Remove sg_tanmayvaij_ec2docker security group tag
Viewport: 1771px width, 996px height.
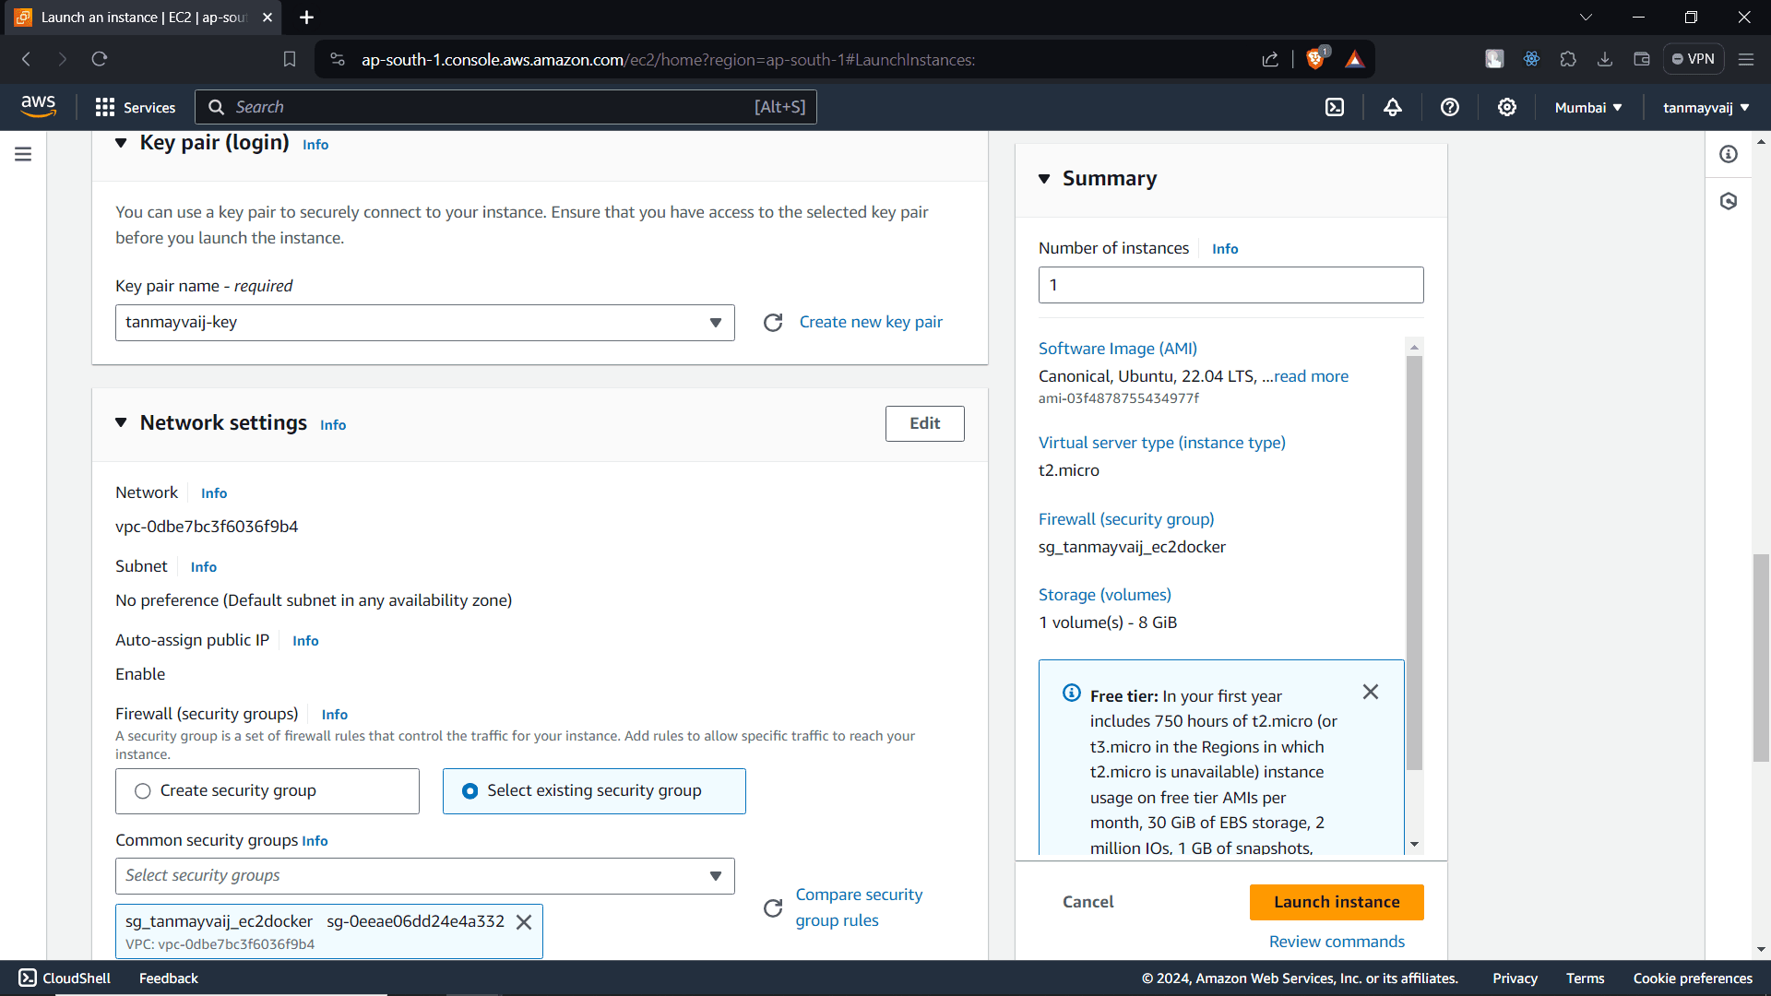524,922
